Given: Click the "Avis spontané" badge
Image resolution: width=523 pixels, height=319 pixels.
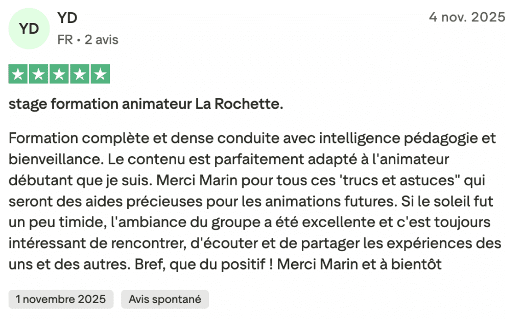Looking at the screenshot, I should click(x=164, y=299).
